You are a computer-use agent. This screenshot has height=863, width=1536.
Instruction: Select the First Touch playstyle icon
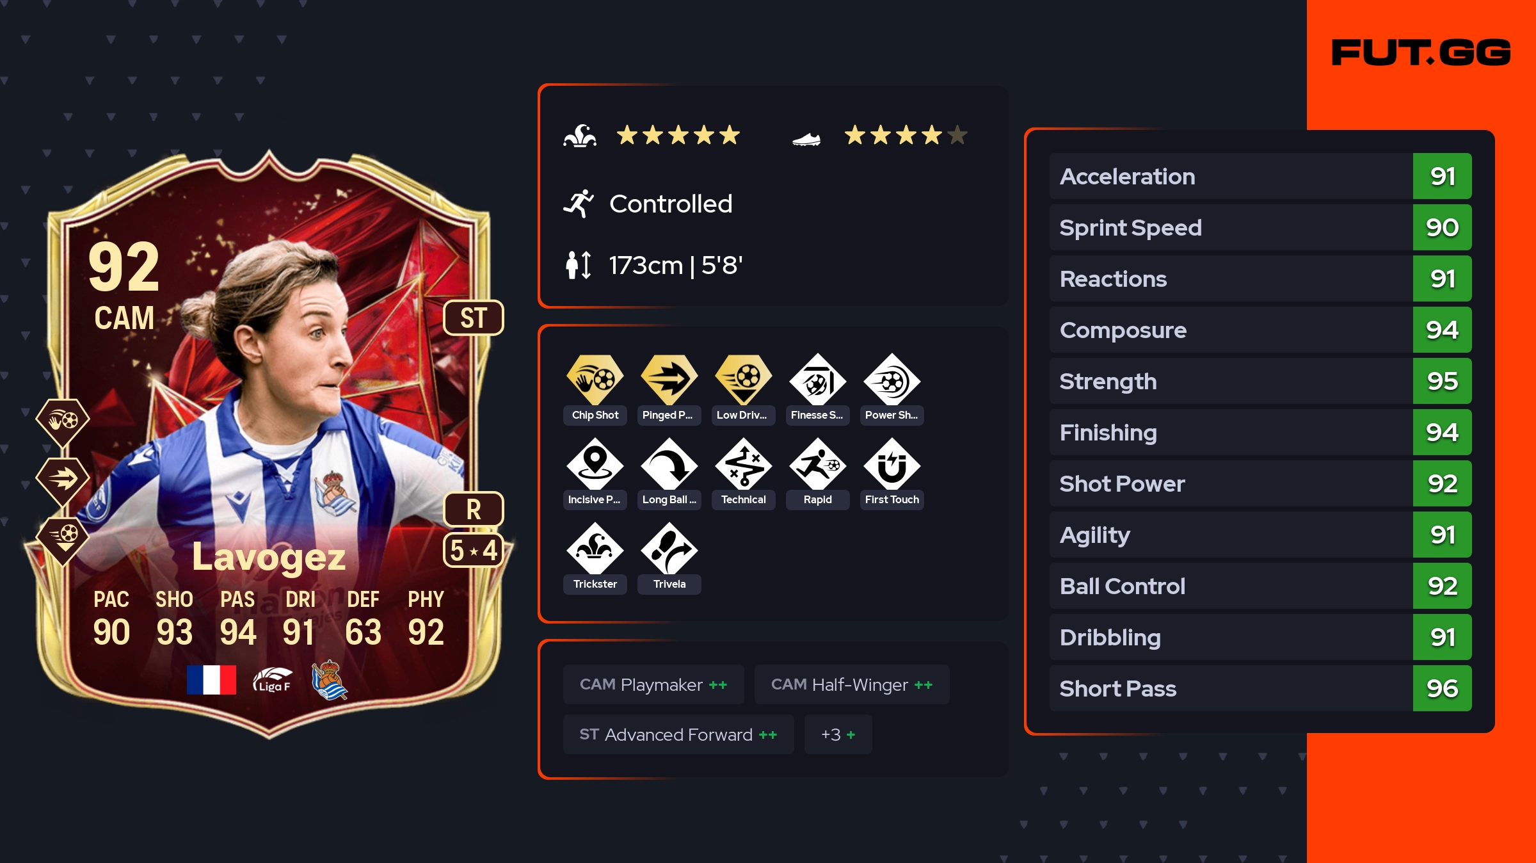click(892, 464)
